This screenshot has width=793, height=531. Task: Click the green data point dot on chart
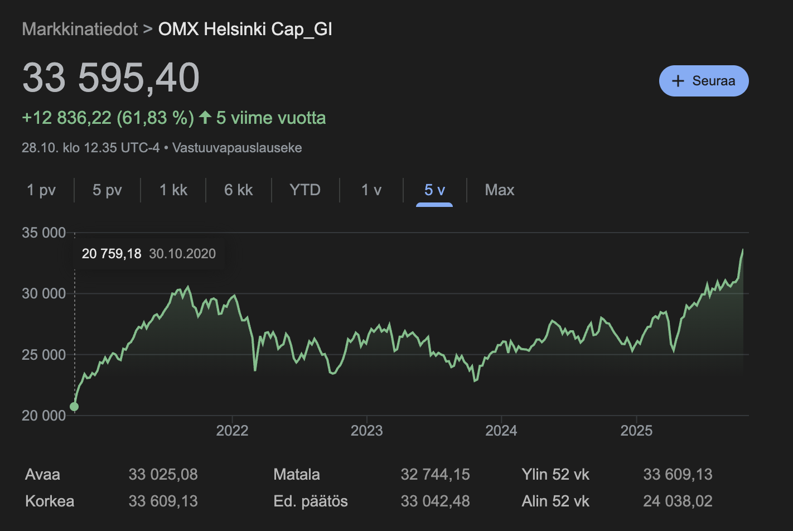click(x=74, y=407)
